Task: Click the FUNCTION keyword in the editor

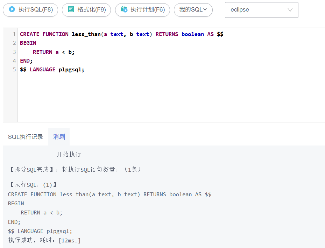Action: pos(56,34)
